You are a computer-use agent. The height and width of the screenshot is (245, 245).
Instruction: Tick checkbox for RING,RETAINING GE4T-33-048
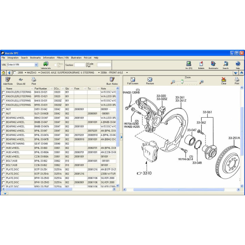(x=3, y=144)
